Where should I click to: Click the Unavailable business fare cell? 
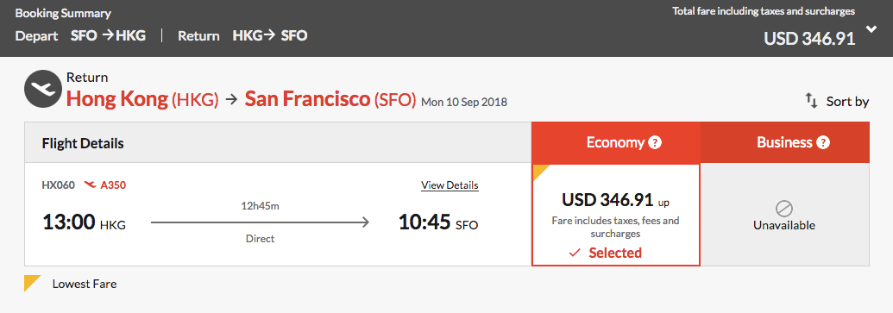[785, 215]
